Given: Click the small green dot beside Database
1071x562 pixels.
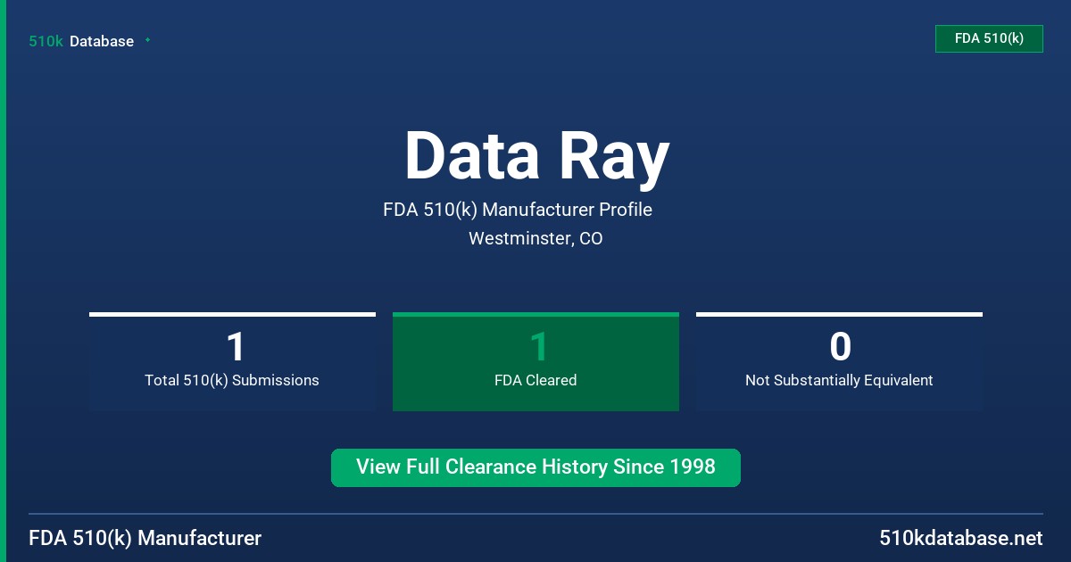Looking at the screenshot, I should 147,40.
